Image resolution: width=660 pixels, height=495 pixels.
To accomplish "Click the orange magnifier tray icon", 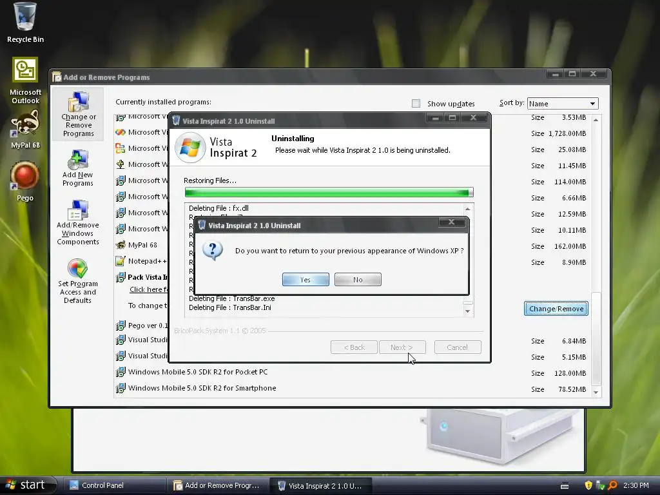I will pyautogui.click(x=612, y=485).
